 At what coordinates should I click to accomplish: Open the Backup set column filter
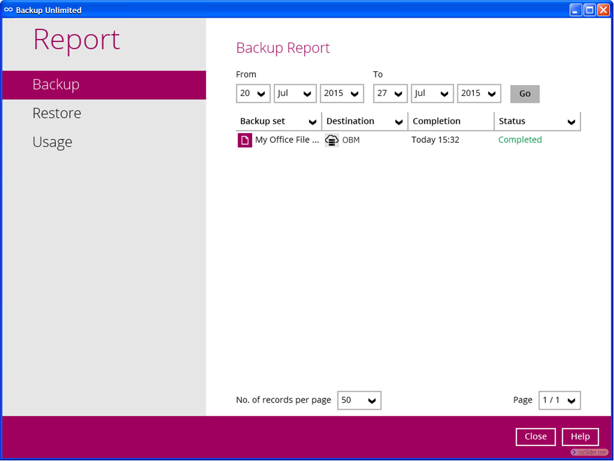[312, 122]
